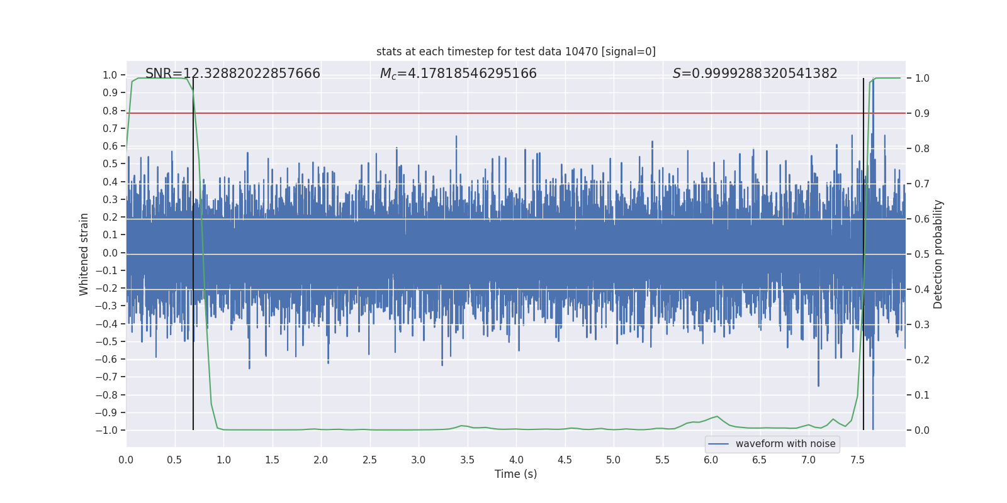Click the SNR value annotation
Image resolution: width=1007 pixels, height=503 pixels.
click(x=233, y=74)
